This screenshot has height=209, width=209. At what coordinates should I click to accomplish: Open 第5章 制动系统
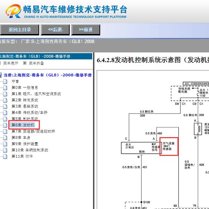(25, 118)
